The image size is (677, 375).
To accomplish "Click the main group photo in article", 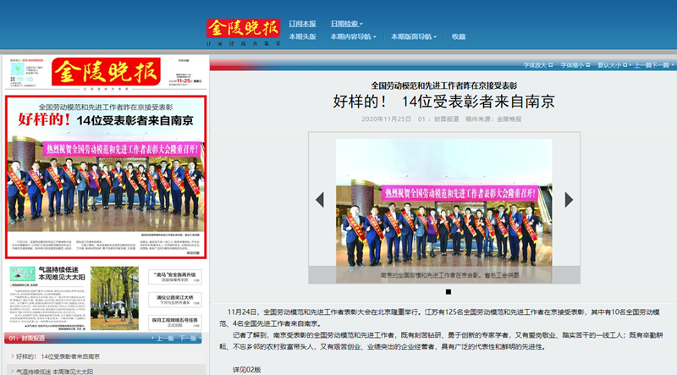I will click(x=443, y=211).
